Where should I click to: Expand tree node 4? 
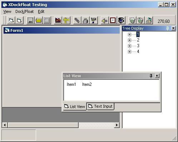tap(129, 52)
